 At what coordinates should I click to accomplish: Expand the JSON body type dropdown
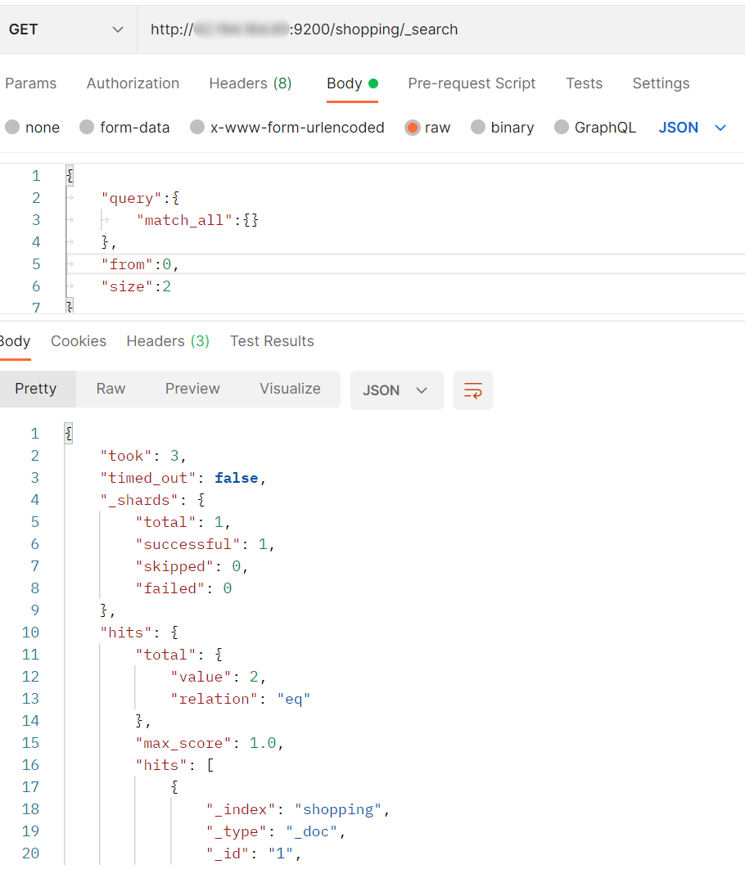click(693, 128)
